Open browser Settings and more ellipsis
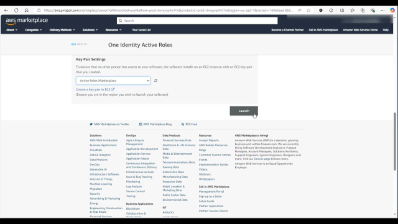The width and height of the screenshot is (398, 224). pos(382,10)
